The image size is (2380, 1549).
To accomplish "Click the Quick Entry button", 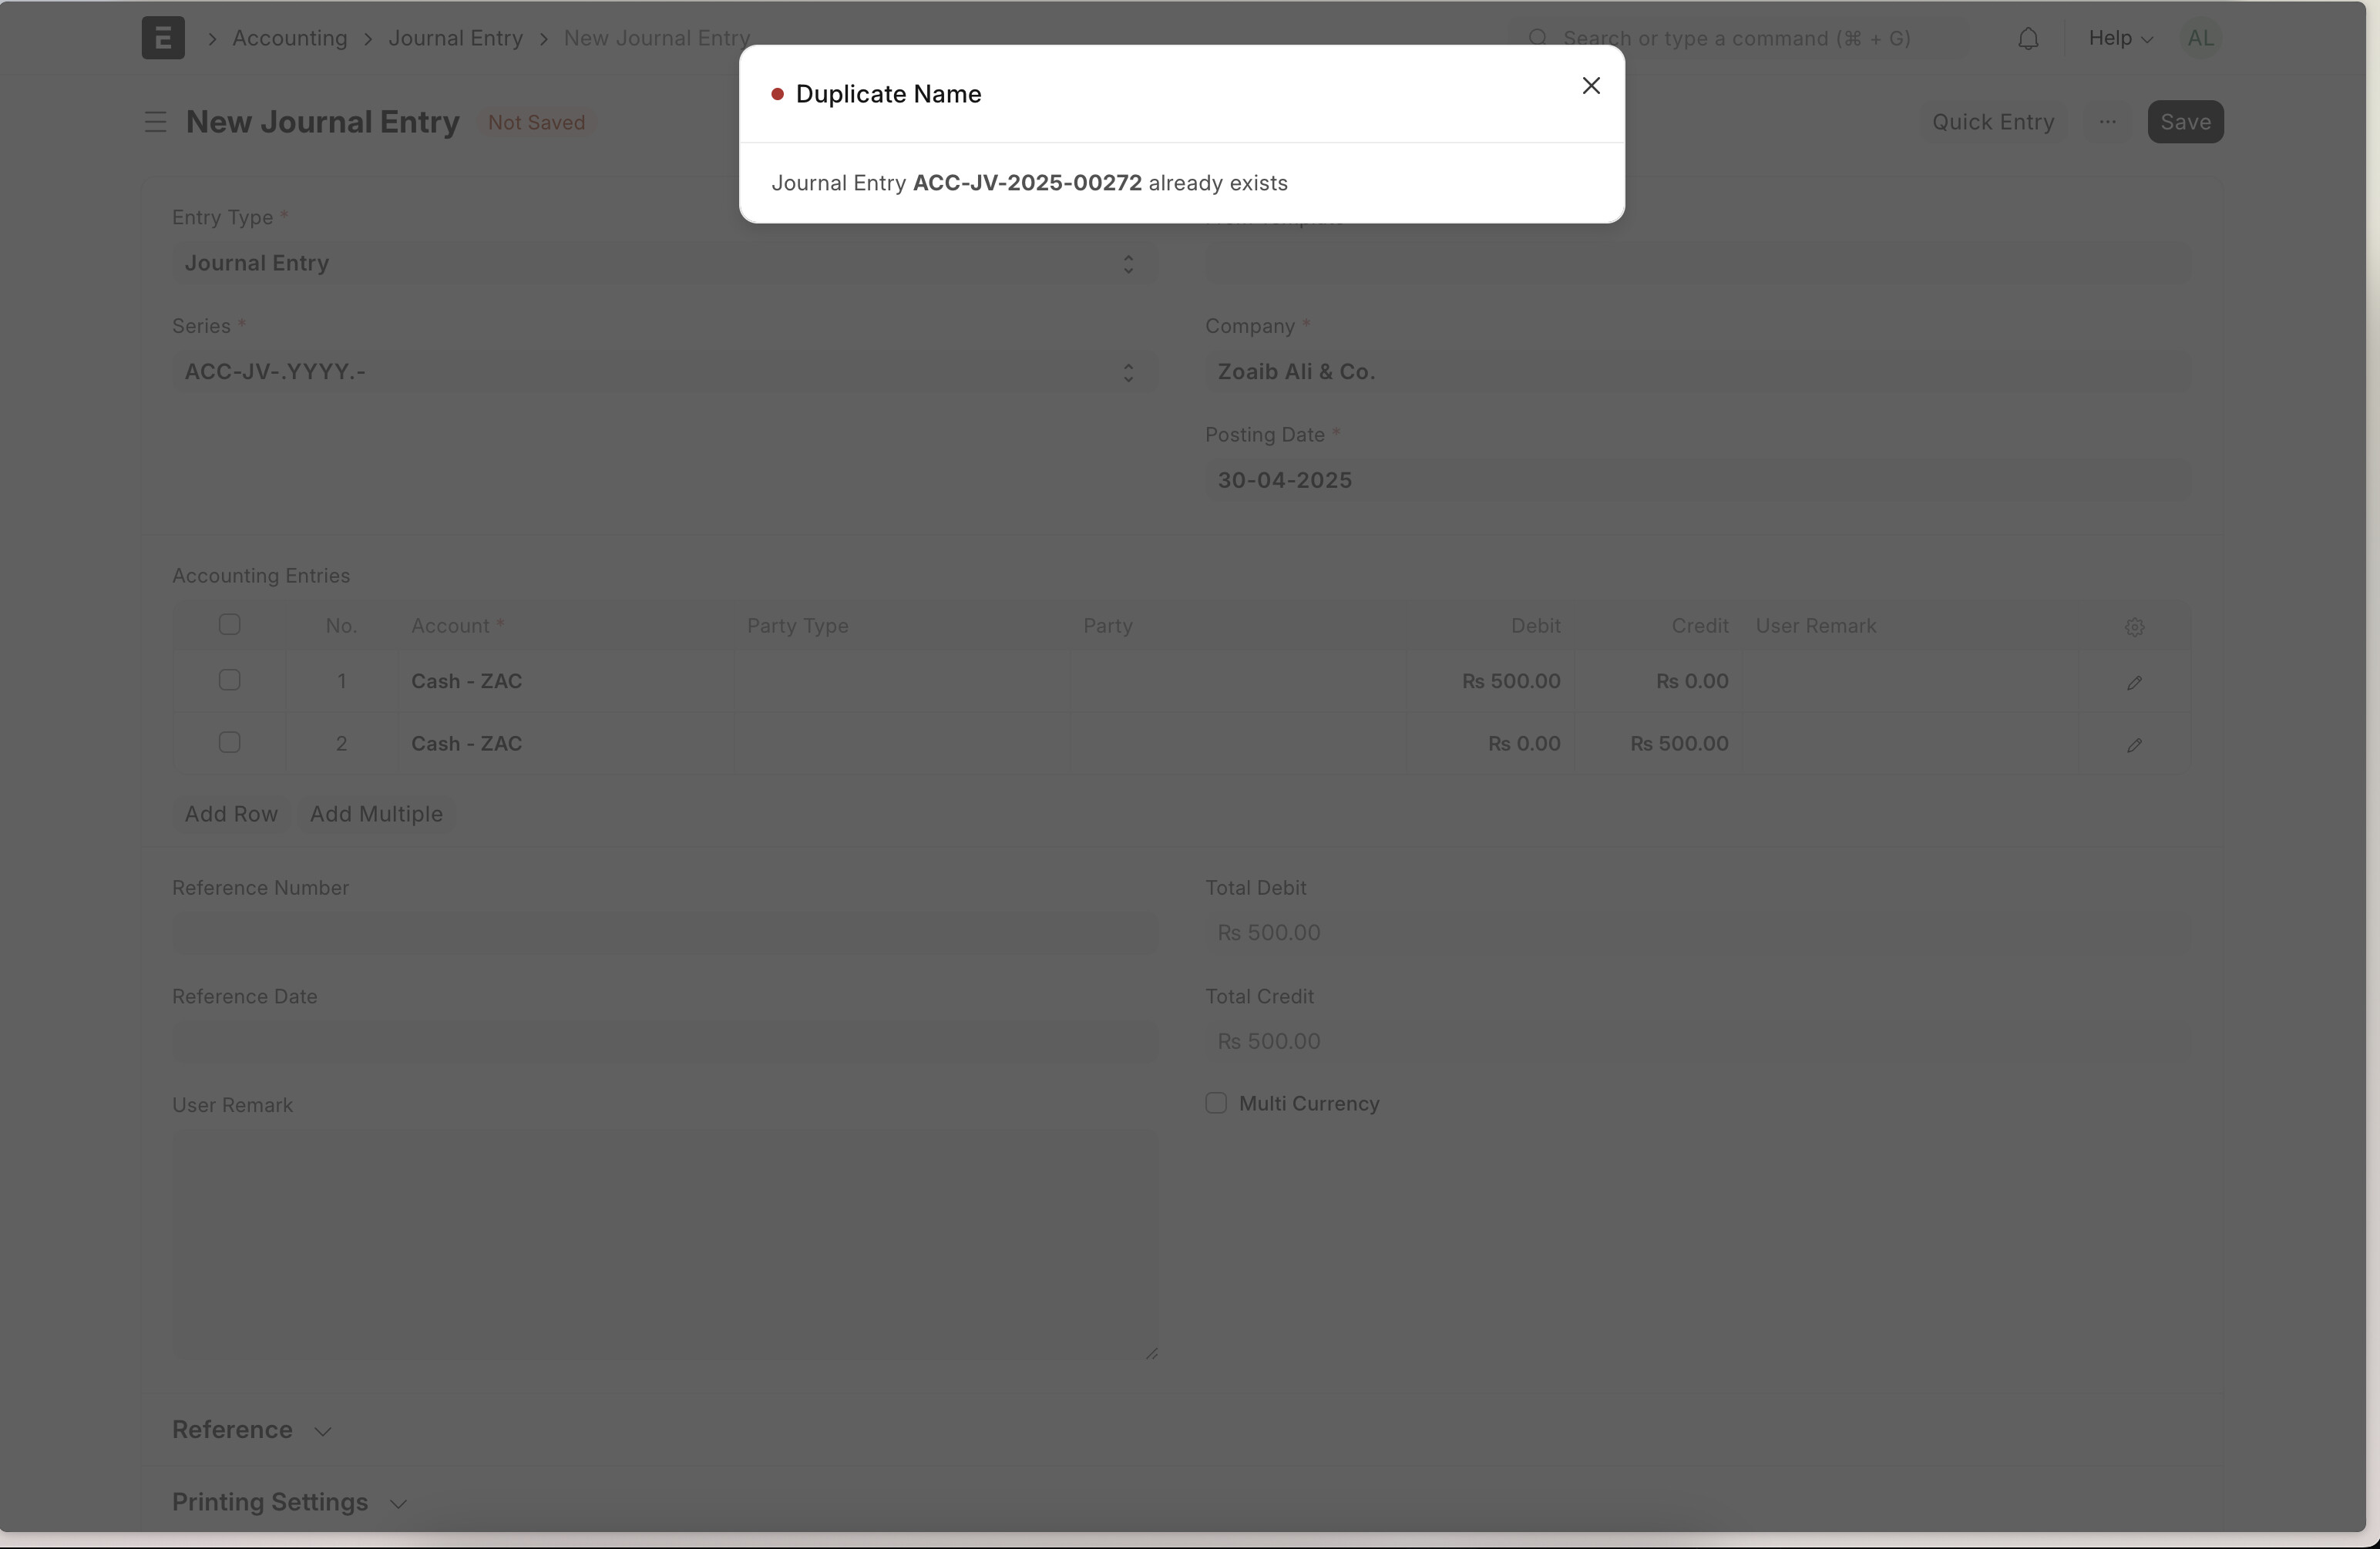I will (x=1993, y=122).
